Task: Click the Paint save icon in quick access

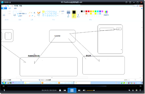Action: (6, 6)
